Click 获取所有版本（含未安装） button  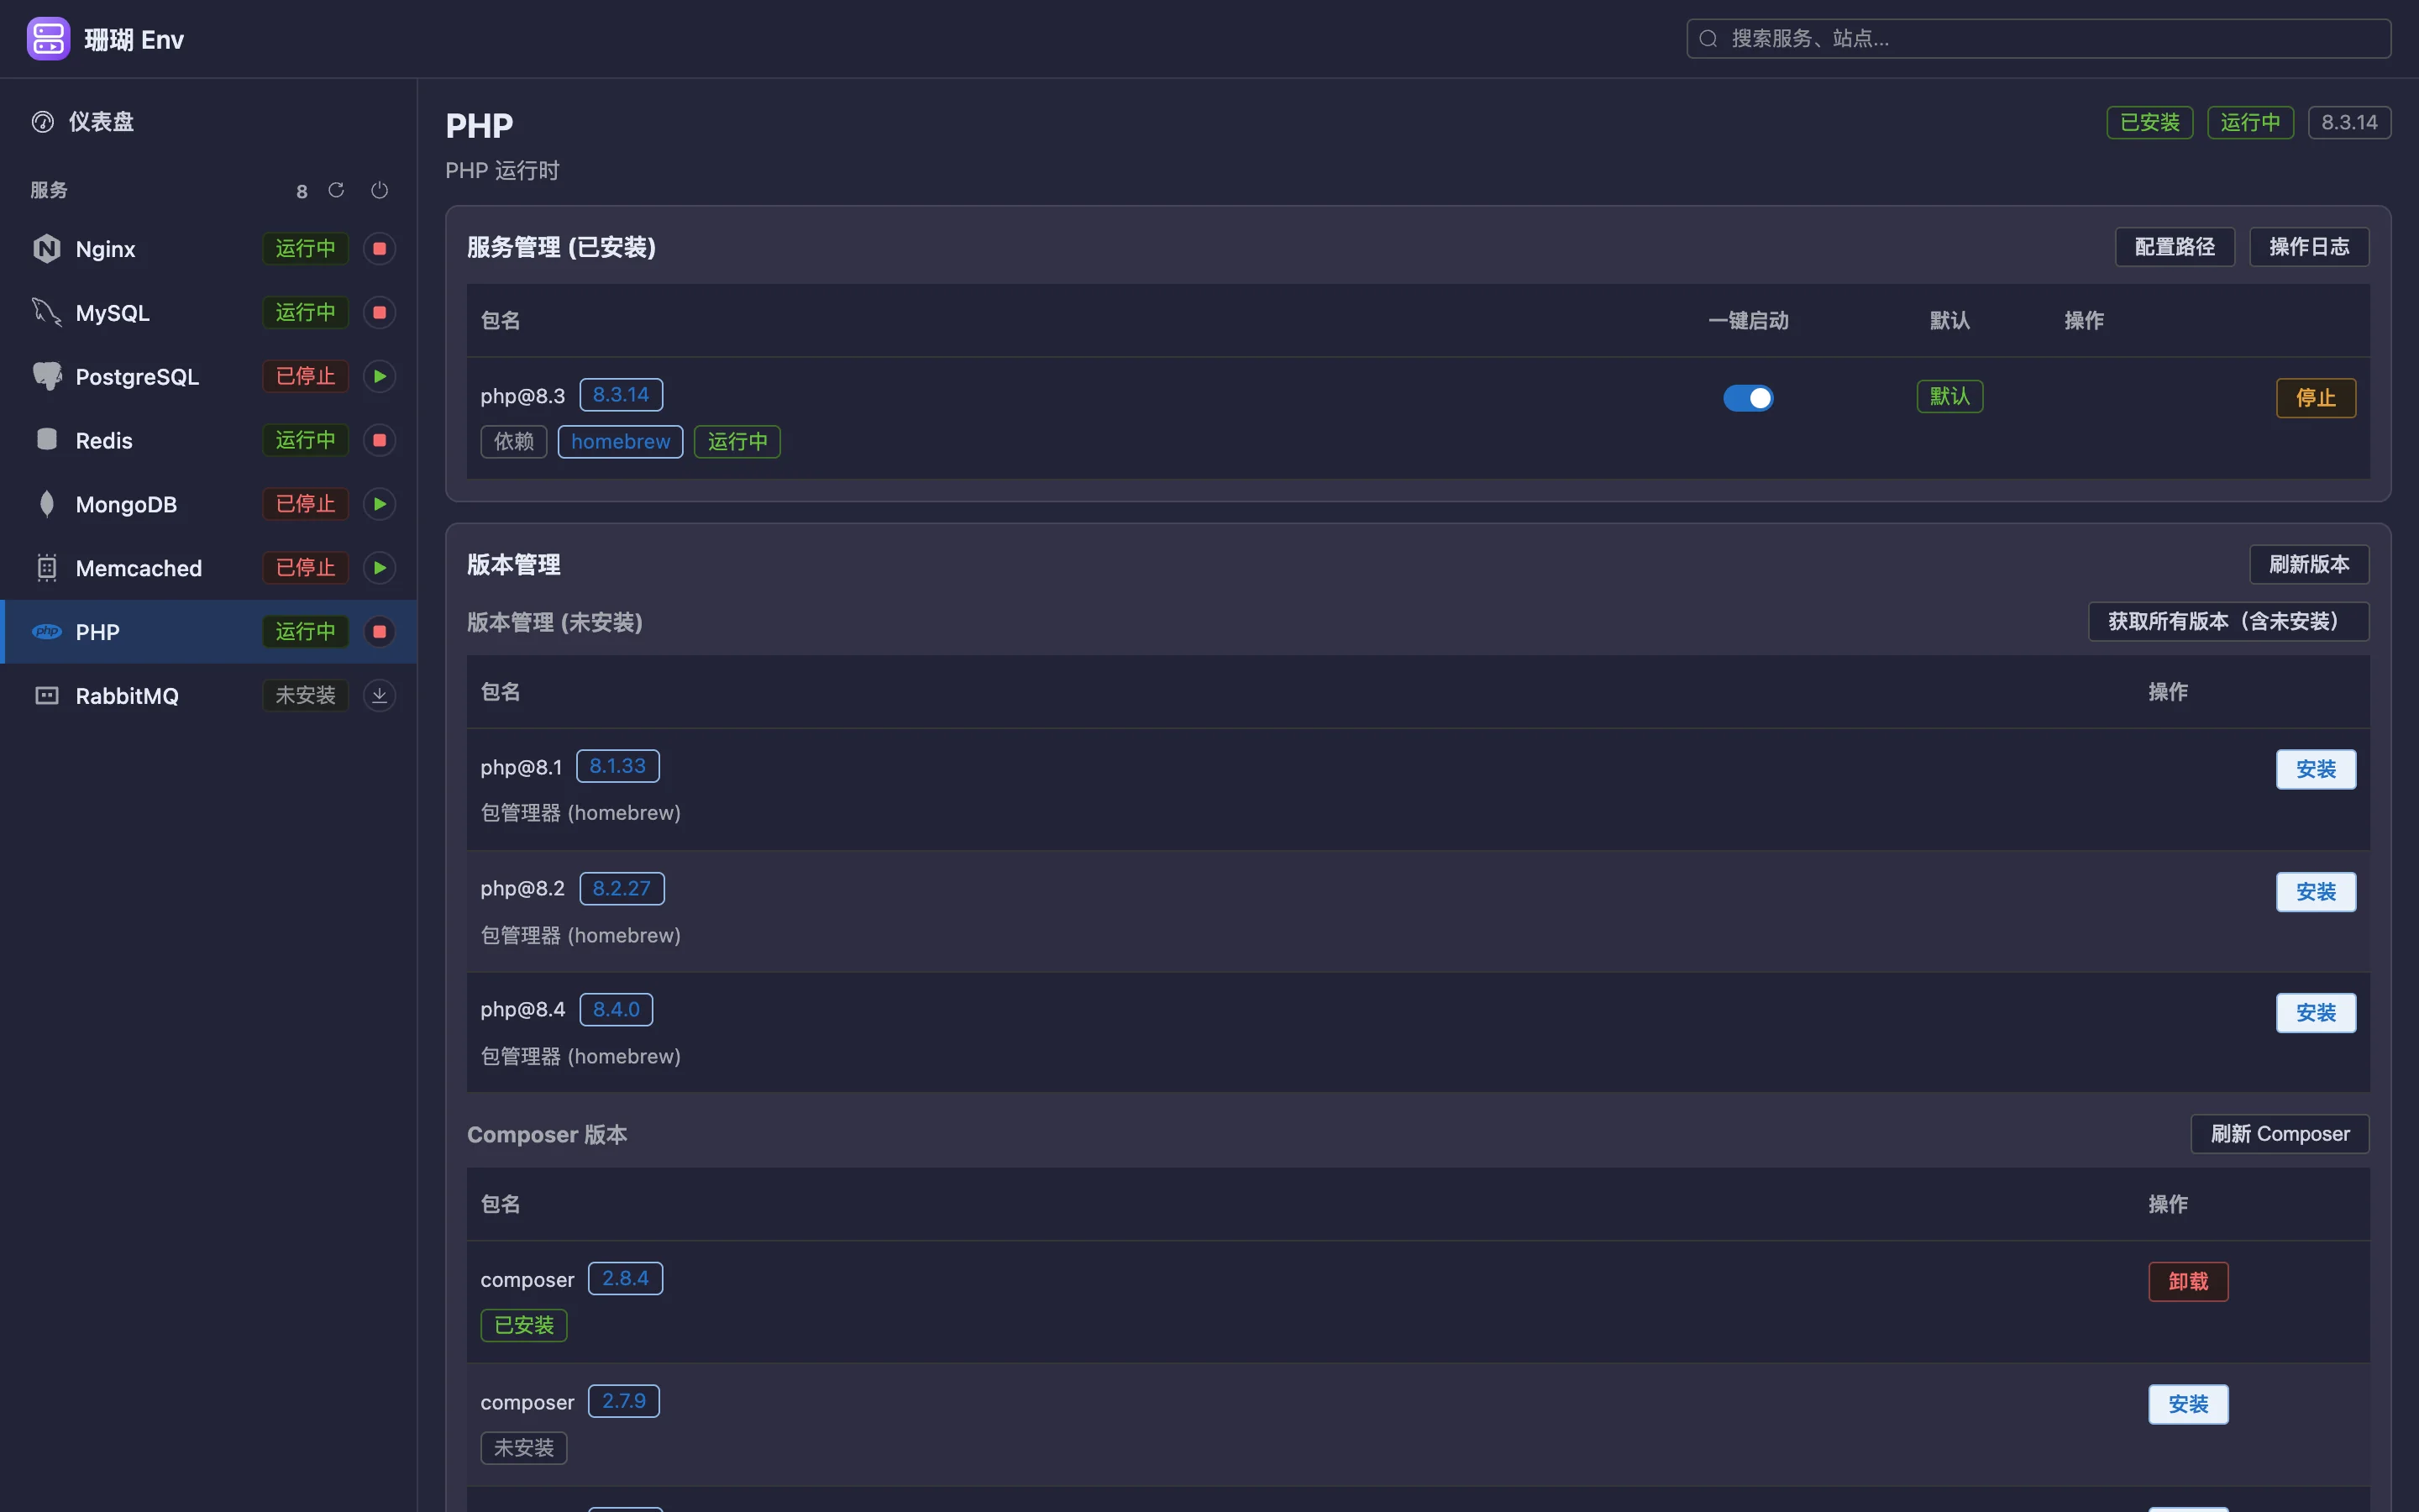coord(2228,621)
